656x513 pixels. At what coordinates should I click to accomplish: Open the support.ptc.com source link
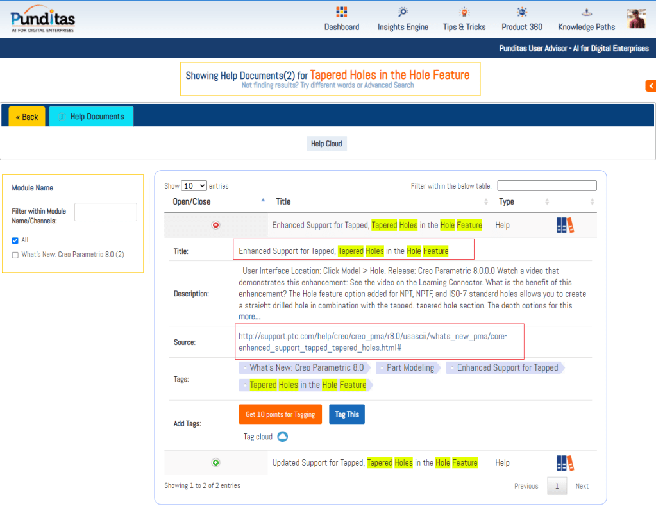[x=373, y=341]
